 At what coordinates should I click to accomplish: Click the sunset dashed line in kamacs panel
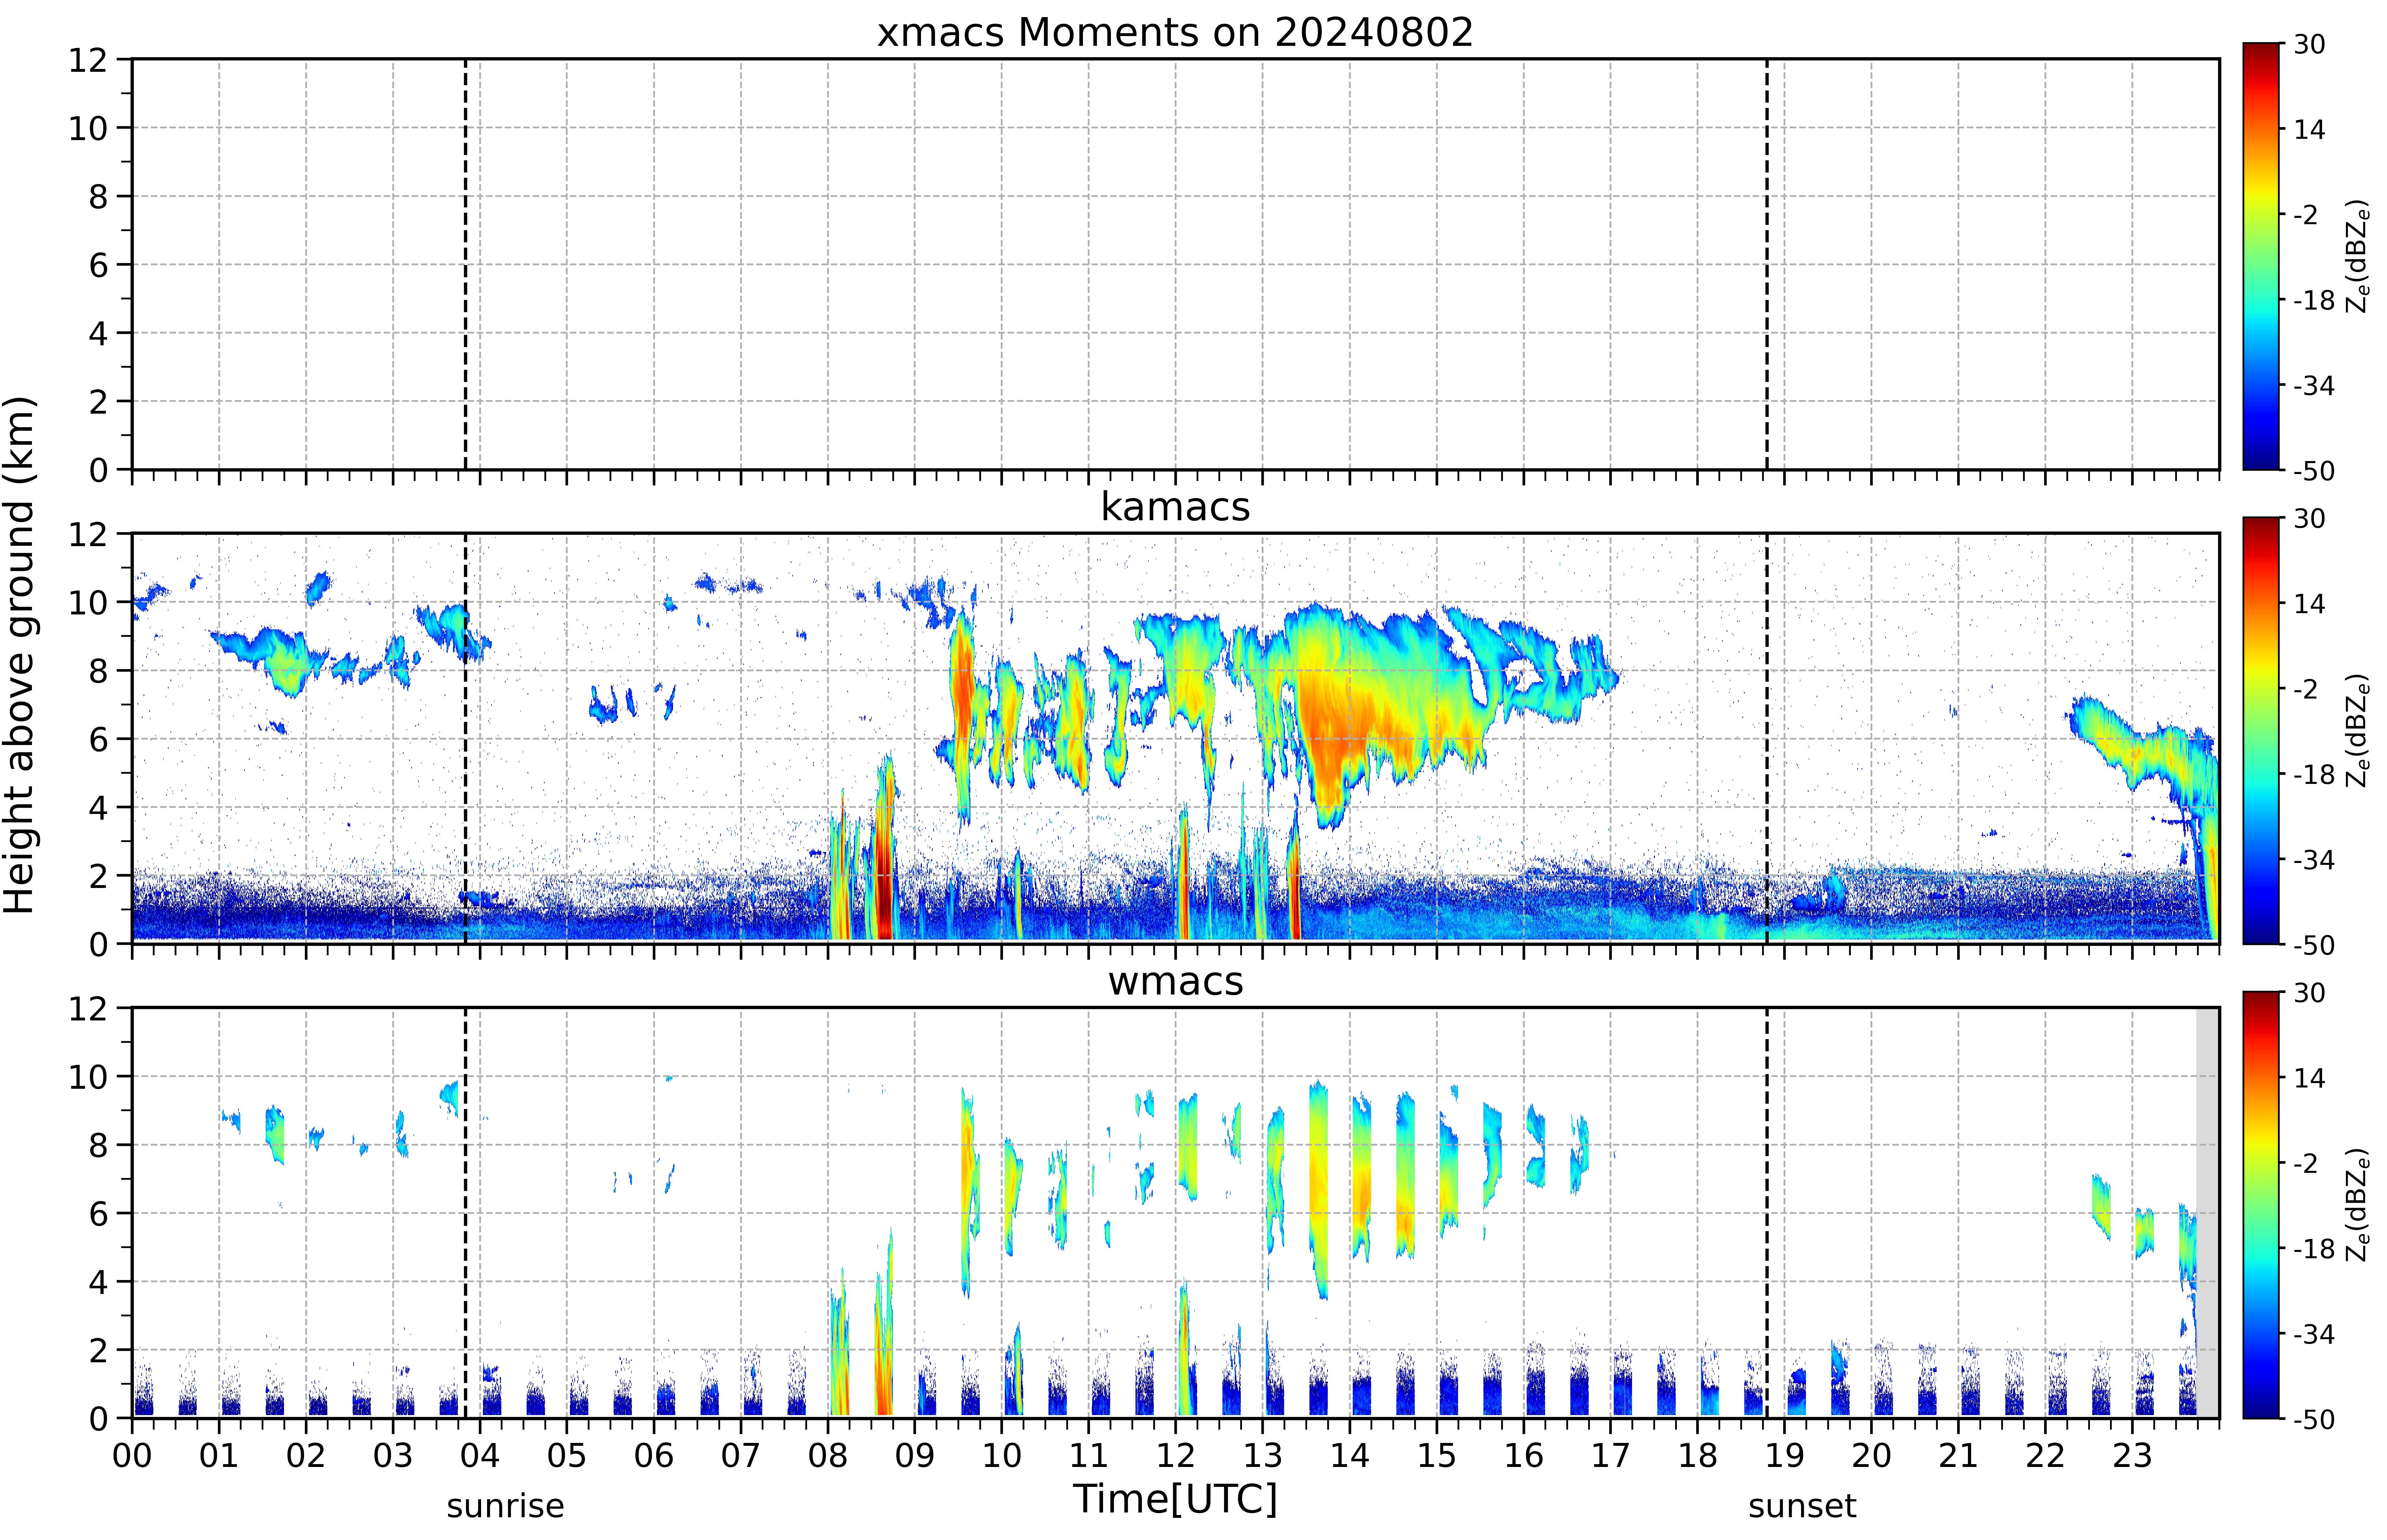tap(1767, 738)
